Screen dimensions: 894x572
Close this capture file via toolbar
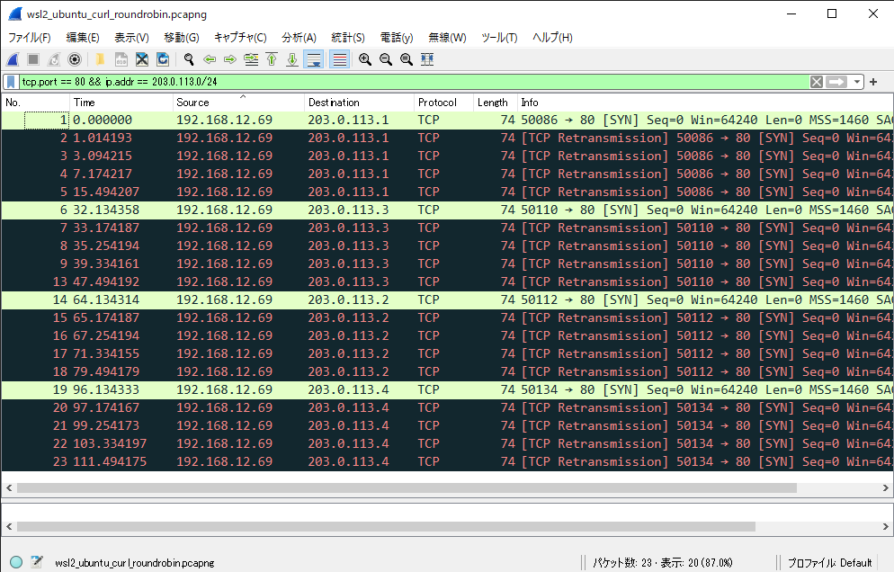(142, 59)
